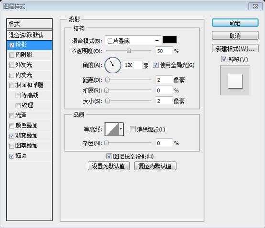Open the contour curve thumbnail picker
The height and width of the screenshot is (228, 265).
(x=112, y=129)
